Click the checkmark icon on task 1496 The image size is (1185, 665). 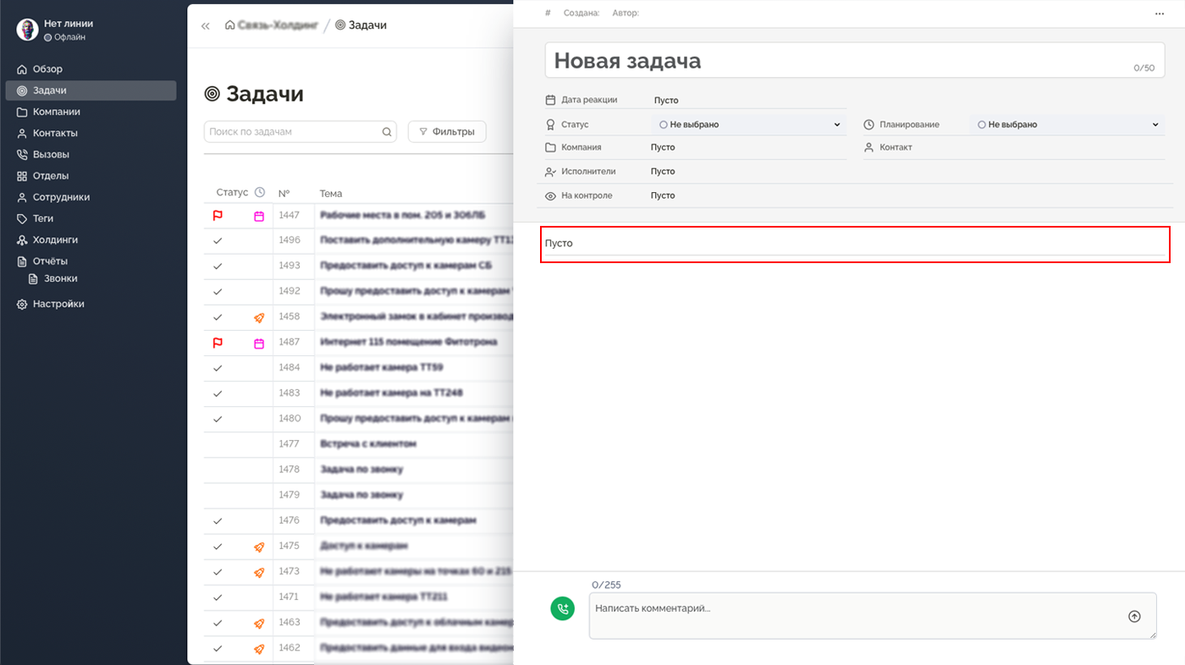pos(218,240)
